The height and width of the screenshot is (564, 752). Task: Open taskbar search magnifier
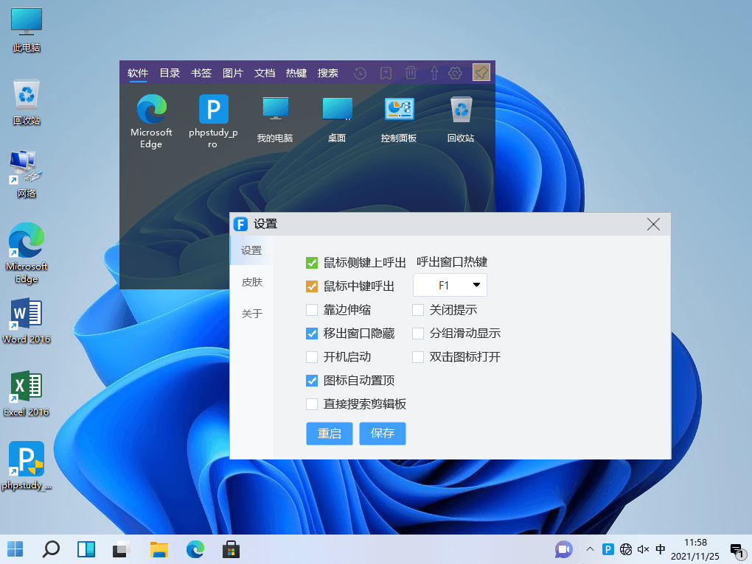[x=51, y=549]
